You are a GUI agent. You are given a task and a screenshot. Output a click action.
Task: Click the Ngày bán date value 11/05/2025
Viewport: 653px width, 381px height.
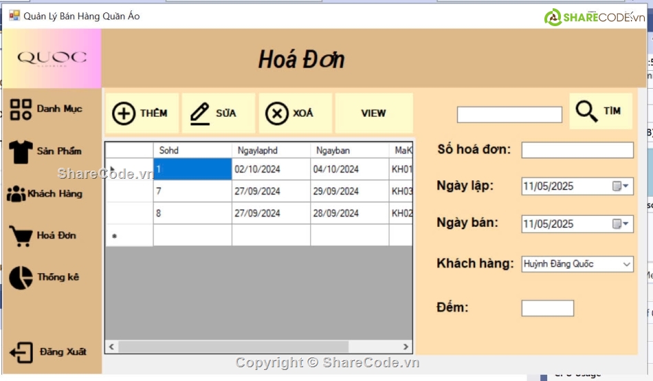(548, 224)
